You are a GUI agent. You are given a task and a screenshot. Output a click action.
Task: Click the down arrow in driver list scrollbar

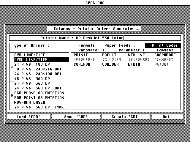tap(12, 96)
